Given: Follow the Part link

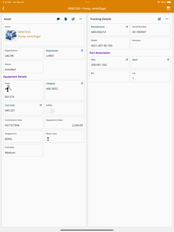Looking at the screenshot, I should 93,60.
